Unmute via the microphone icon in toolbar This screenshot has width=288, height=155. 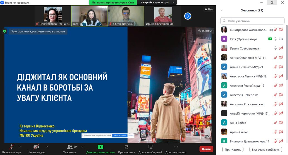[11, 147]
